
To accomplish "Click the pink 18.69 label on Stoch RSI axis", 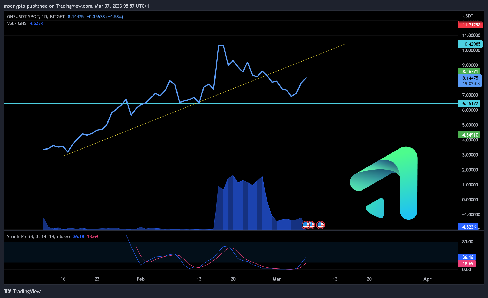I will (467, 263).
